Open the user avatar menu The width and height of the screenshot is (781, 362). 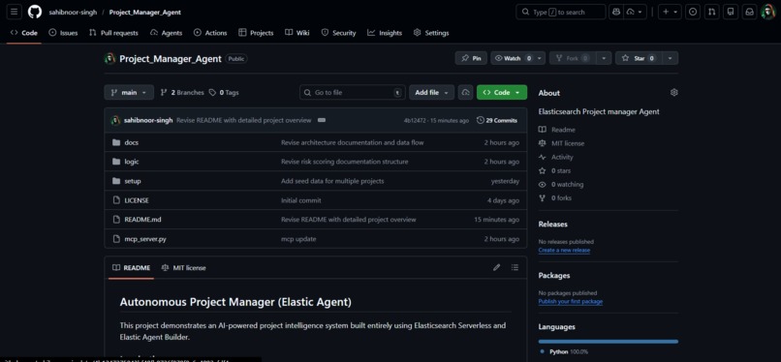point(768,12)
